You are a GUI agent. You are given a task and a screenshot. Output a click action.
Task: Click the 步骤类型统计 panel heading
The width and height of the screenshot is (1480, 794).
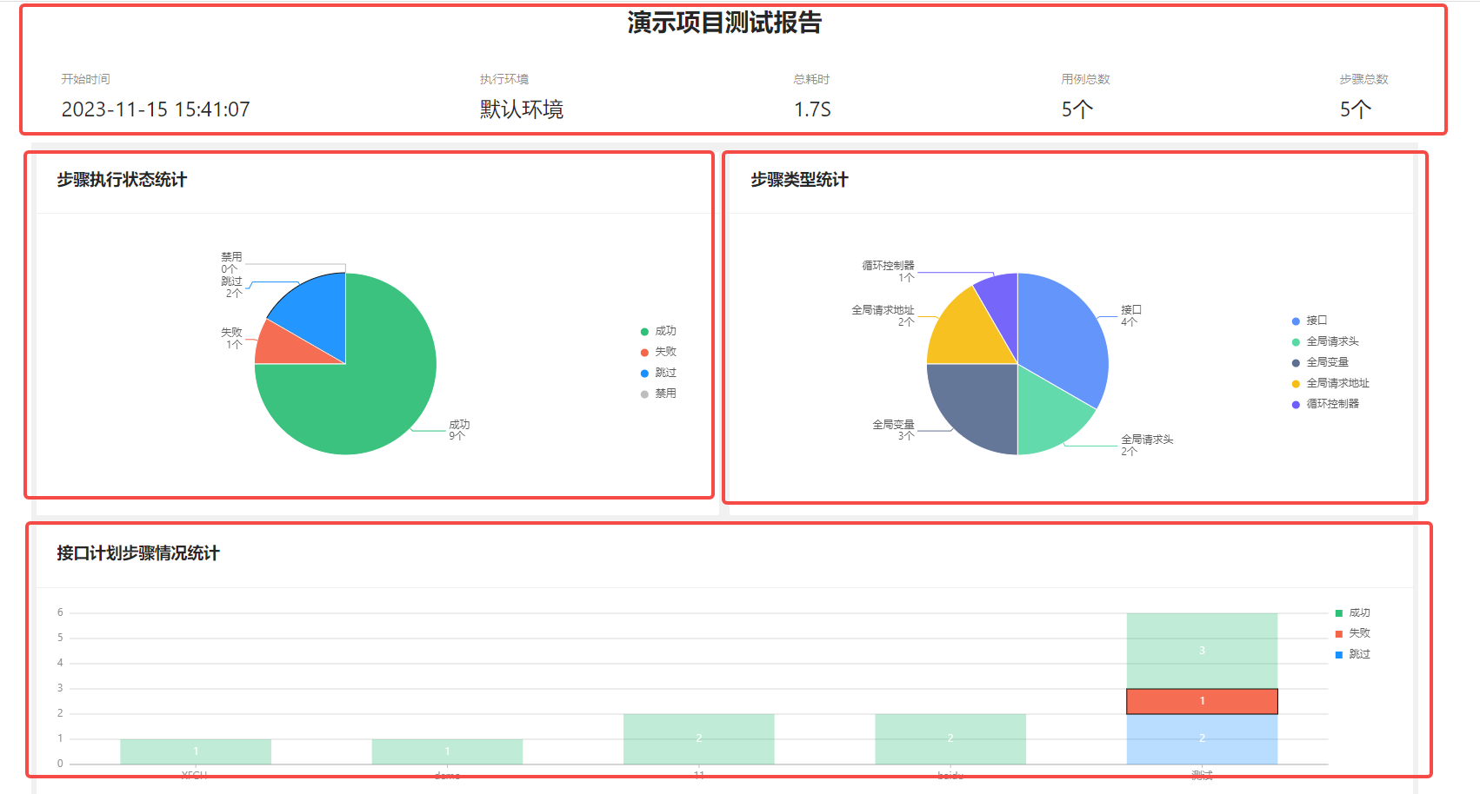pos(799,180)
